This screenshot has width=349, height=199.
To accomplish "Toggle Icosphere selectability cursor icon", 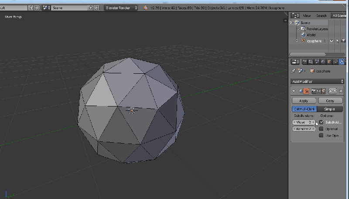I will 338,41.
